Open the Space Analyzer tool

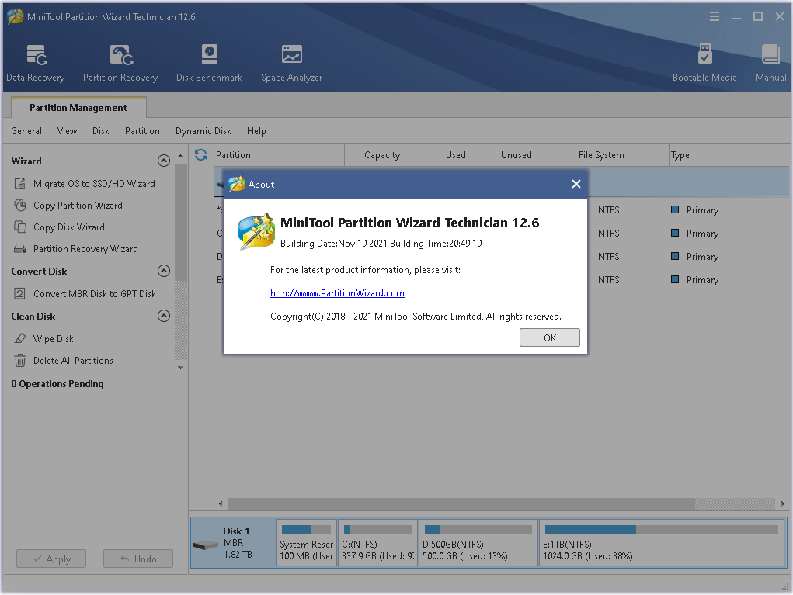pyautogui.click(x=291, y=63)
